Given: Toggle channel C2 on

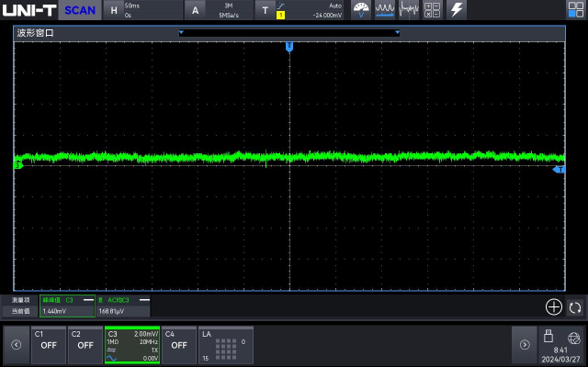Looking at the screenshot, I should 85,345.
